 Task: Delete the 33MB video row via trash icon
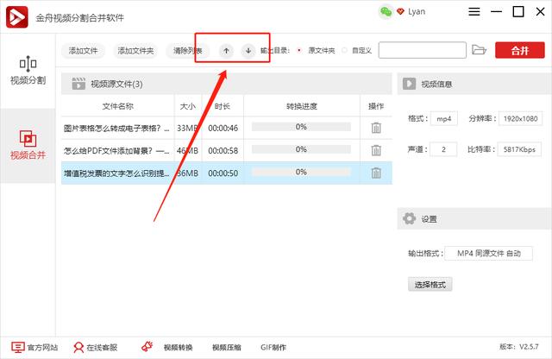[x=376, y=128]
